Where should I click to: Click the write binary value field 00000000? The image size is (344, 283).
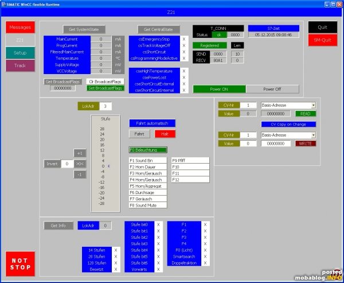tap(276, 144)
